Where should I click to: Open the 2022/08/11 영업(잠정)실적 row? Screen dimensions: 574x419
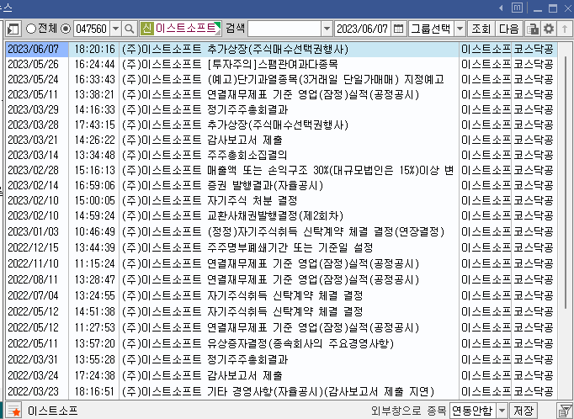(281, 280)
